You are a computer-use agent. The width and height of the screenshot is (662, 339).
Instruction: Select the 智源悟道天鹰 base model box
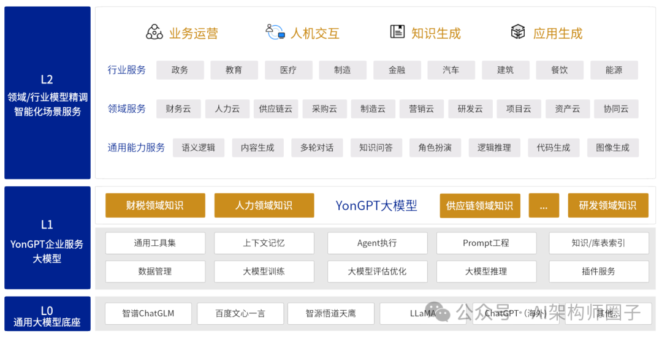click(331, 314)
